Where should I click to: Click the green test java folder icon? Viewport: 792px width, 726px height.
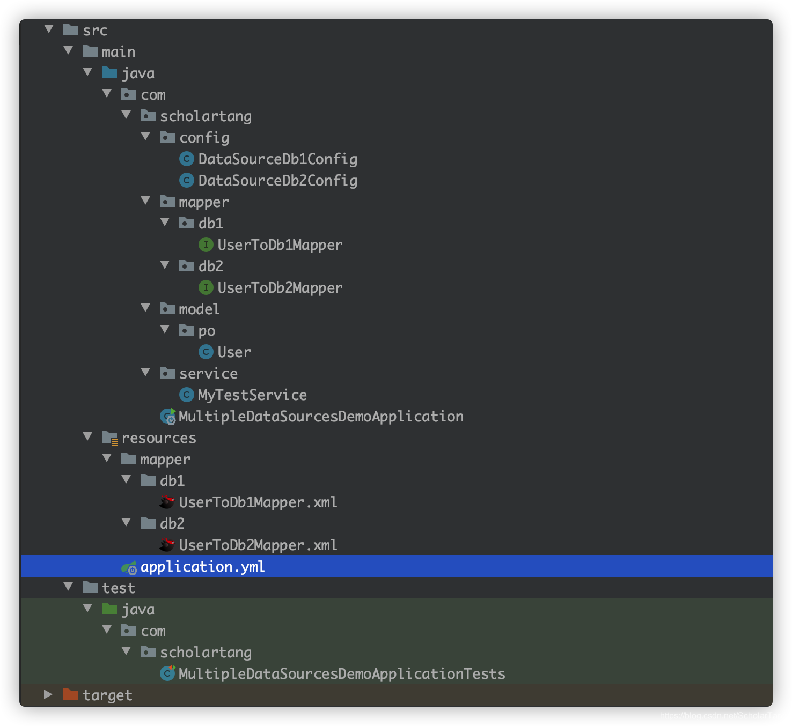pyautogui.click(x=109, y=609)
